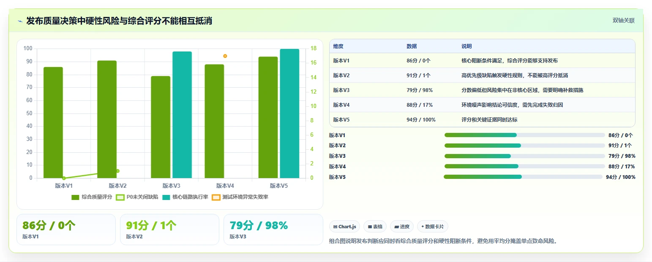Click the 双轴关联 label
This screenshot has width=652, height=262.
tap(624, 21)
